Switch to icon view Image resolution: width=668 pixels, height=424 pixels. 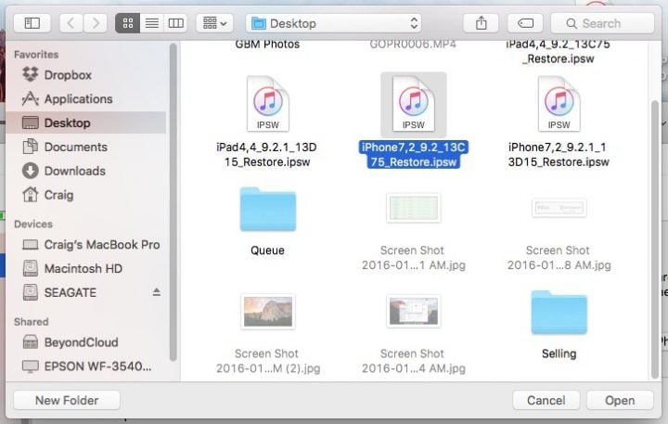coord(128,23)
